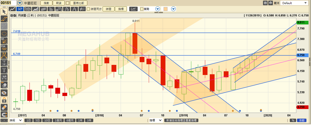Open the color swatch dropdown arrow
This screenshot has height=125, width=311.
click(x=173, y=9)
